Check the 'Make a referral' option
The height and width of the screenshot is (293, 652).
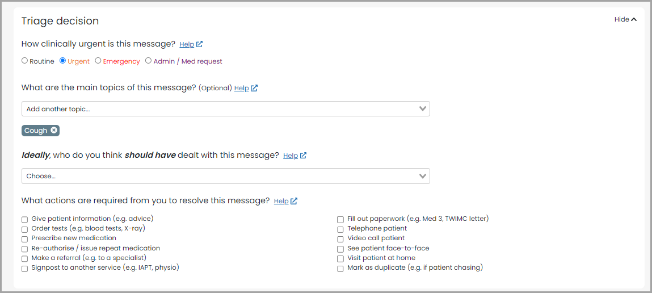25,258
